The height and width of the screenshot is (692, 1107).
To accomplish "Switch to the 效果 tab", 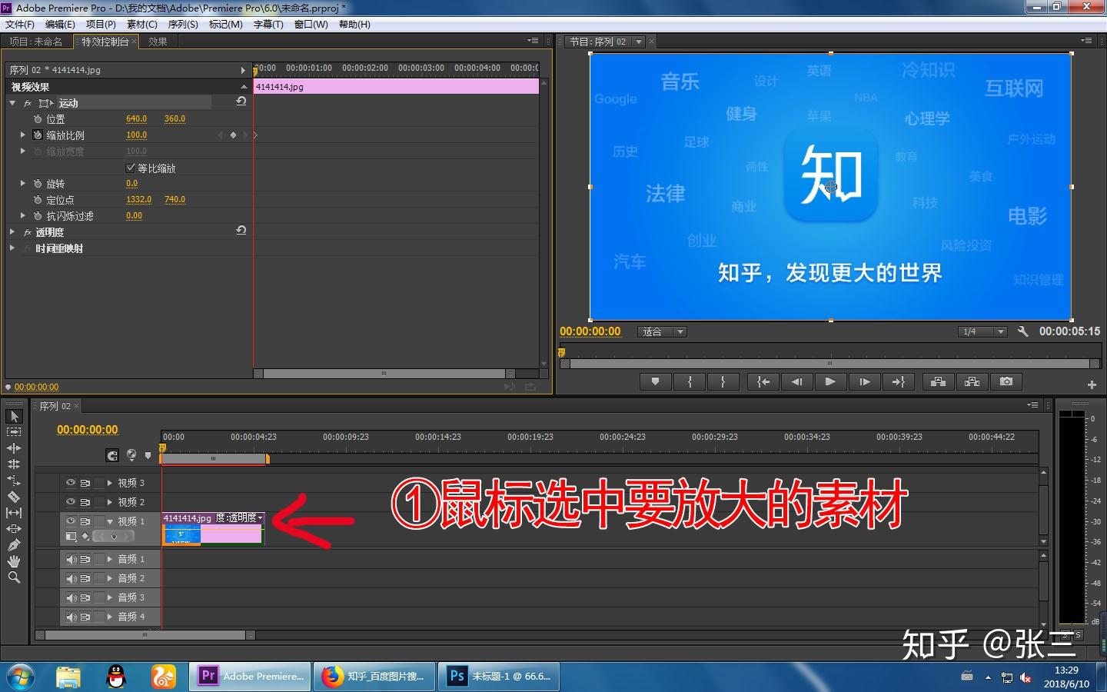I will pyautogui.click(x=158, y=42).
